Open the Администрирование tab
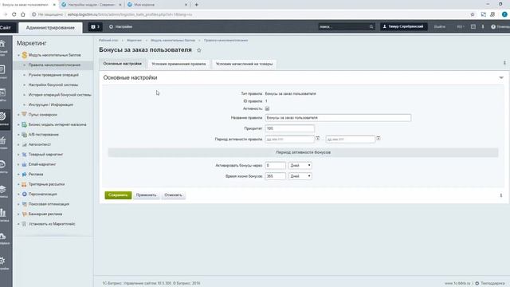Image resolution: width=510 pixels, height=287 pixels. point(50,28)
